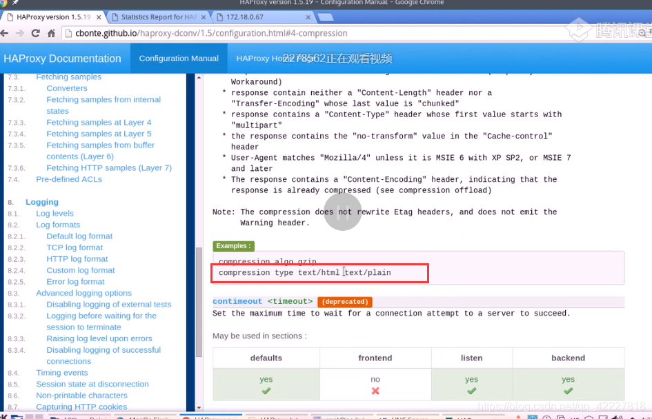The width and height of the screenshot is (652, 419).
Task: Open Non-printable characters link
Action: click(81, 396)
